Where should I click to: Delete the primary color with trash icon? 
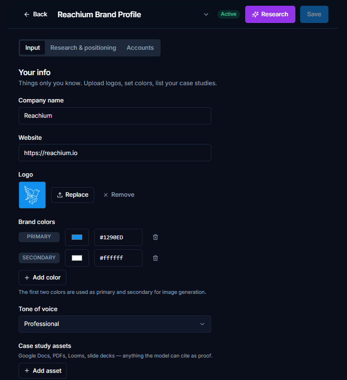(x=156, y=237)
